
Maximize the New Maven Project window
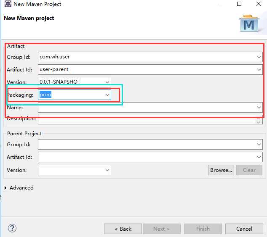pyautogui.click(x=239, y=4)
